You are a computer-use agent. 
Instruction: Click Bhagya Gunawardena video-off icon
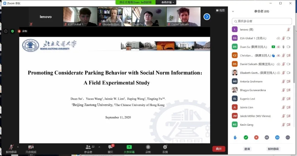288,90
